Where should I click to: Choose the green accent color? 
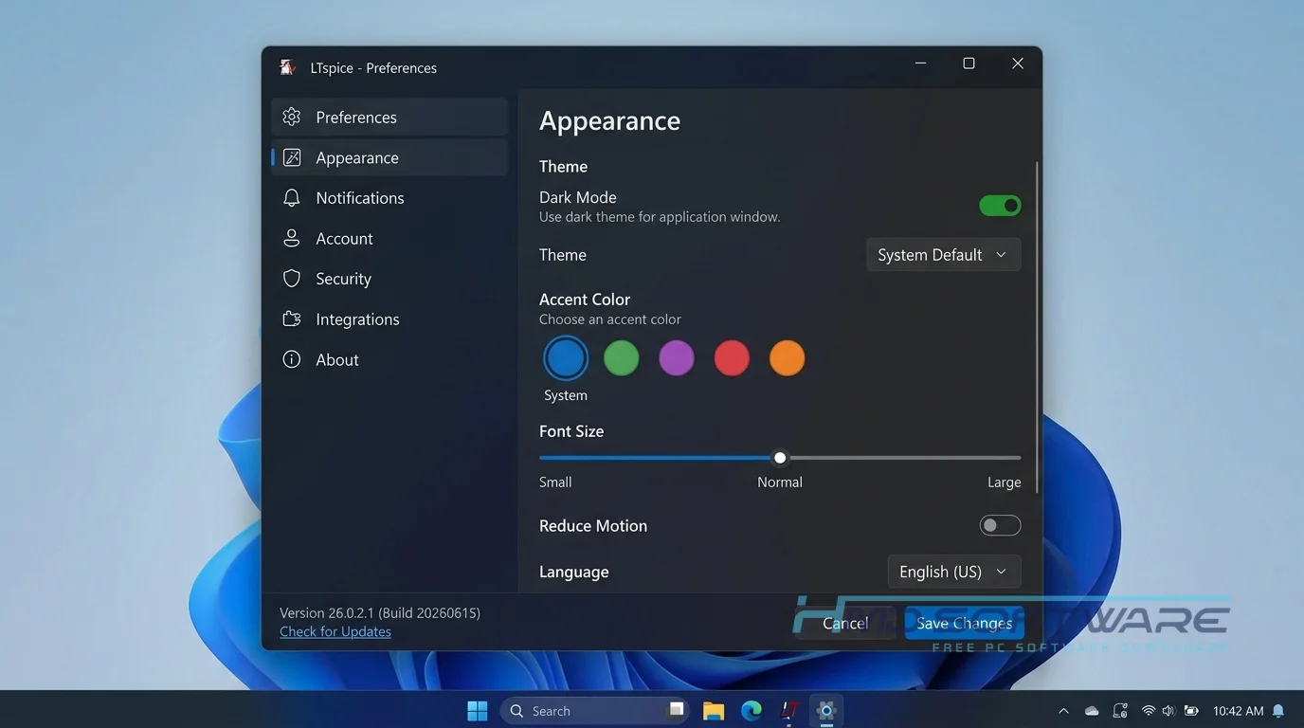(x=622, y=358)
